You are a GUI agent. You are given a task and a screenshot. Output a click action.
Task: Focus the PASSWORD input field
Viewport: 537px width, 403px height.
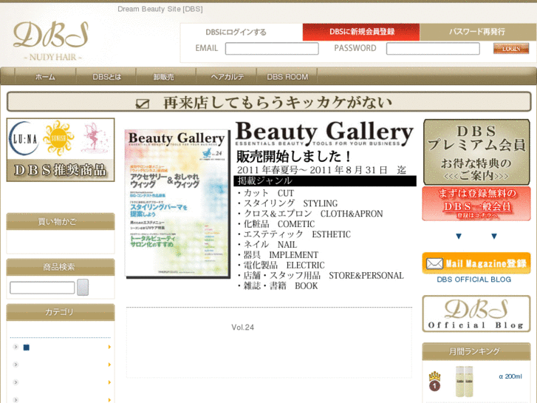click(x=433, y=49)
